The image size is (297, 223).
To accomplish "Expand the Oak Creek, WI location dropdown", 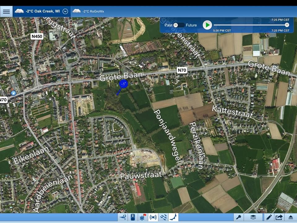I will (65, 11).
